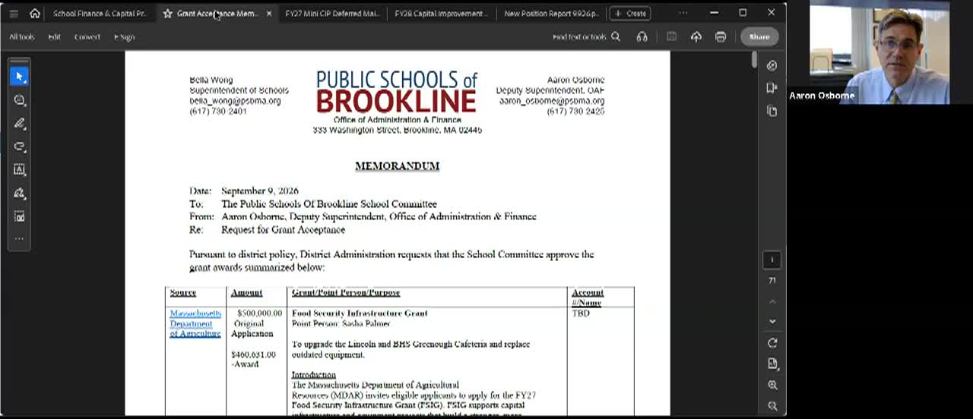Select the AI text selection tool
This screenshot has width=973, height=419.
(20, 216)
